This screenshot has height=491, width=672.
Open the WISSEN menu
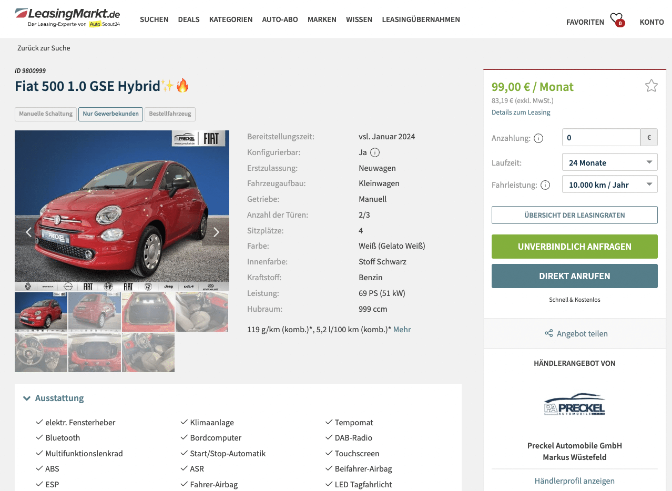click(x=359, y=19)
